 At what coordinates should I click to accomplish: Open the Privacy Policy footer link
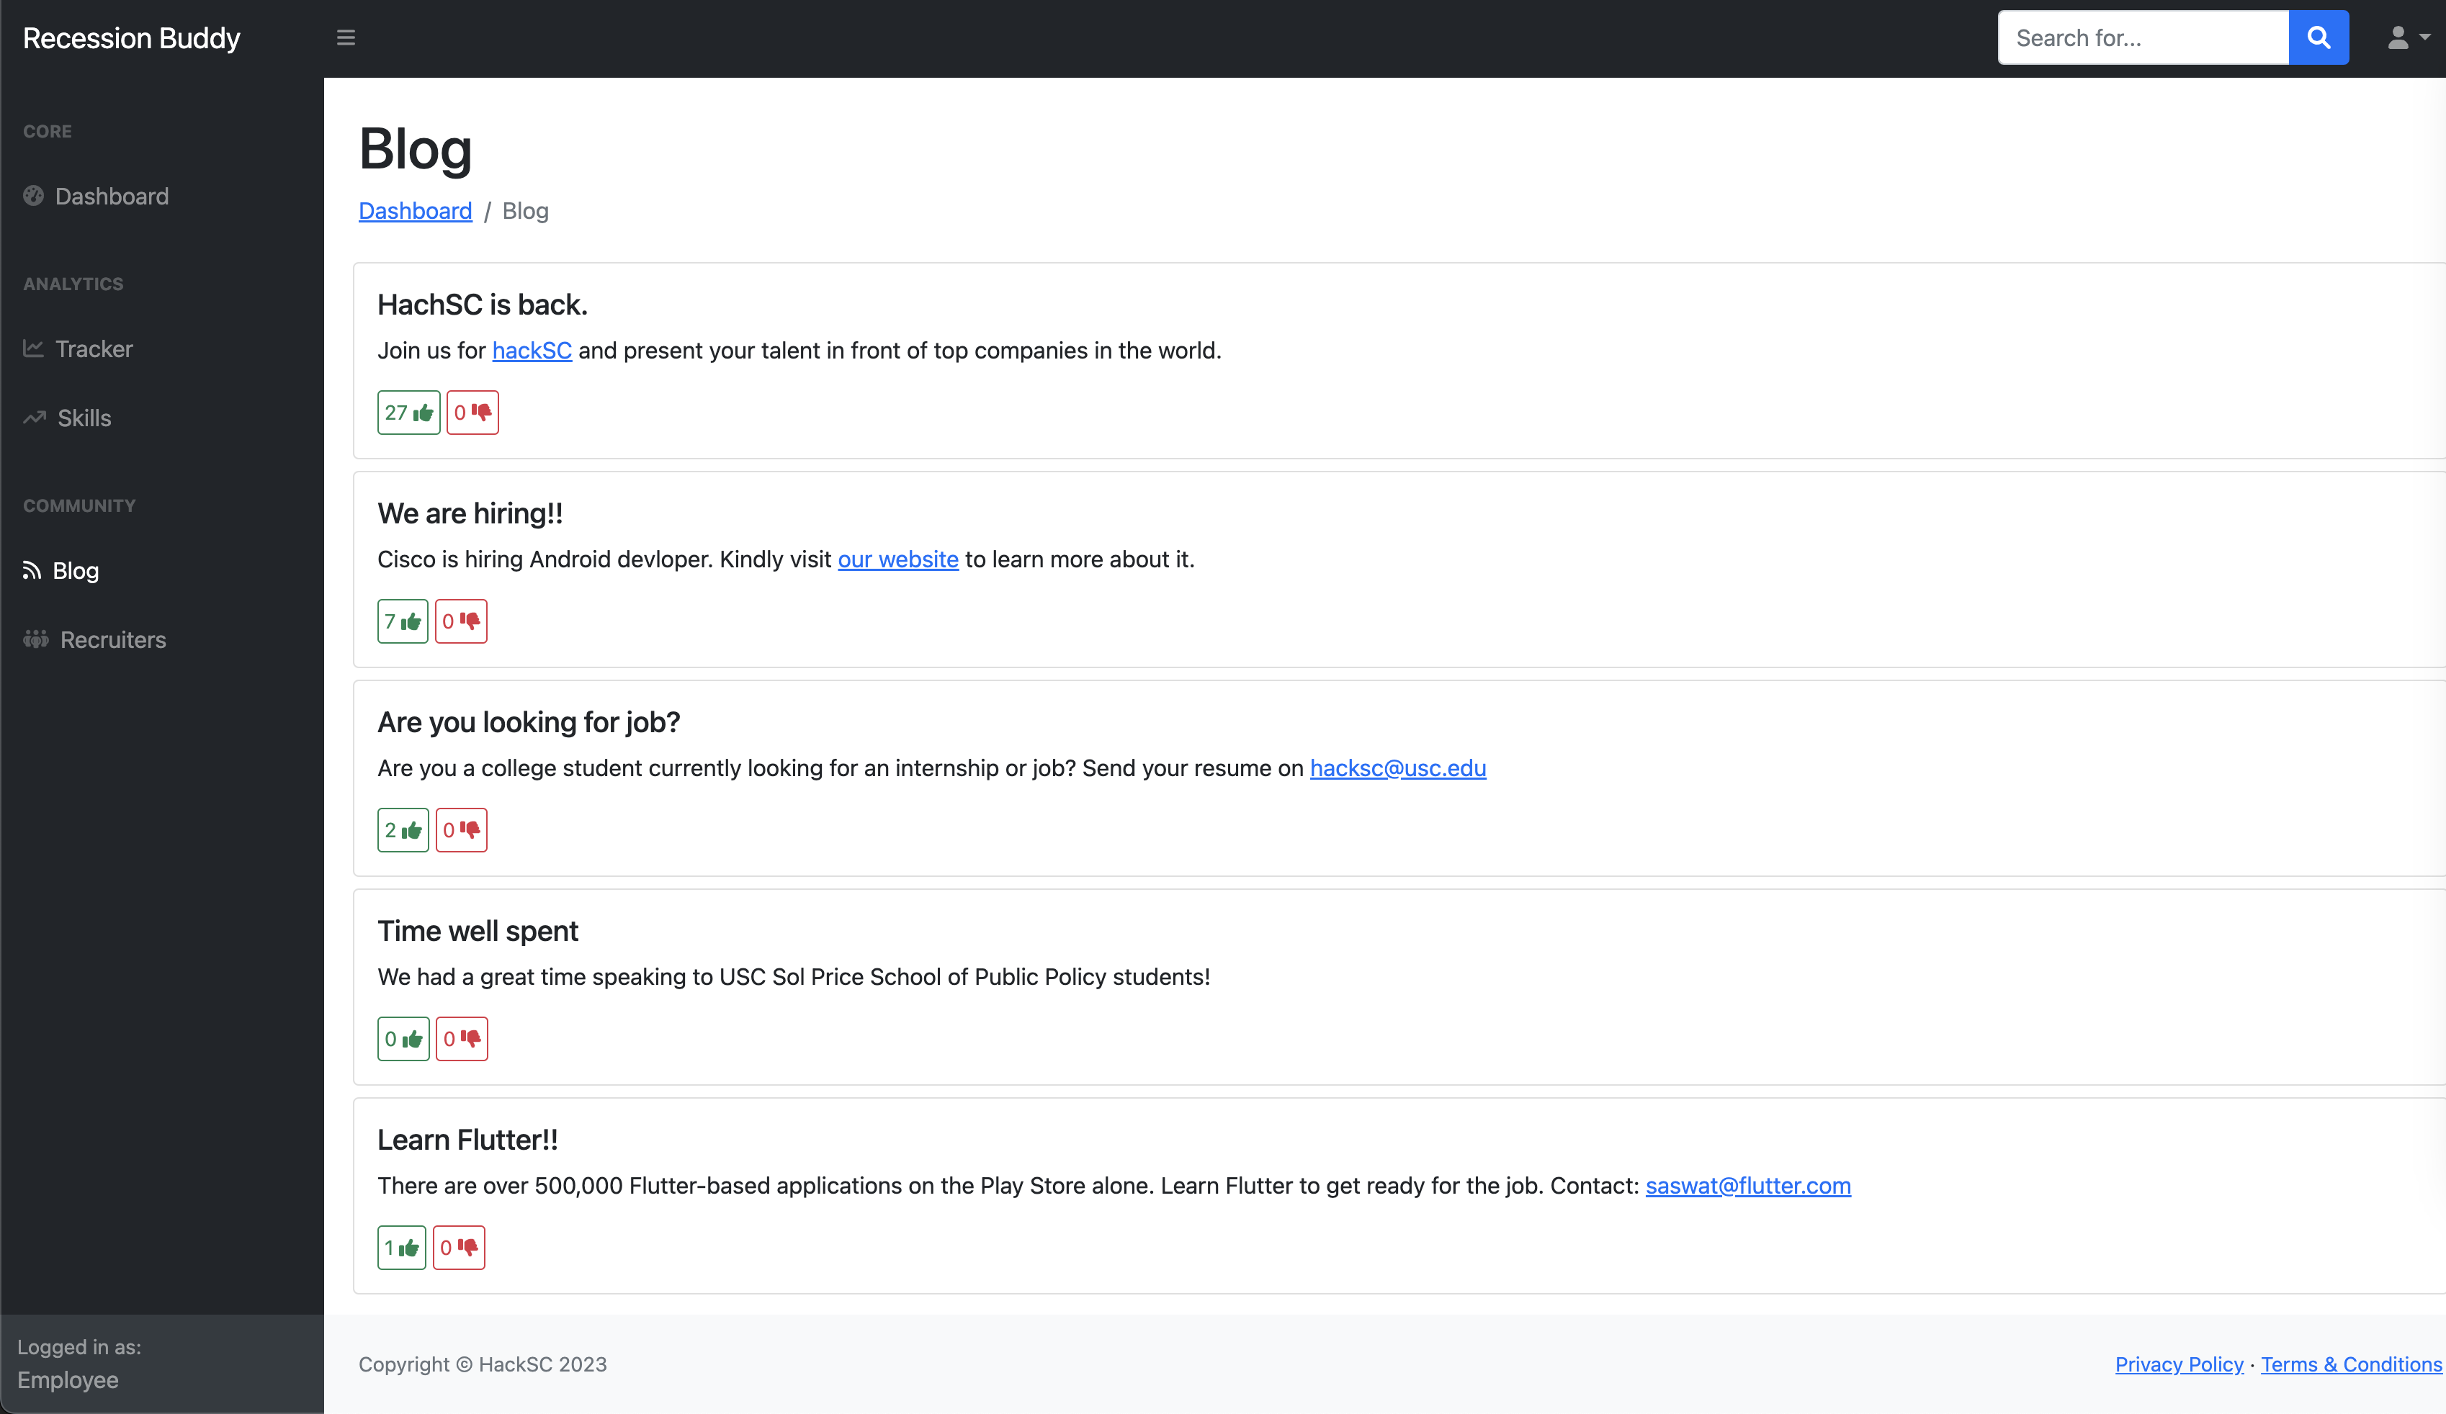(2178, 1364)
